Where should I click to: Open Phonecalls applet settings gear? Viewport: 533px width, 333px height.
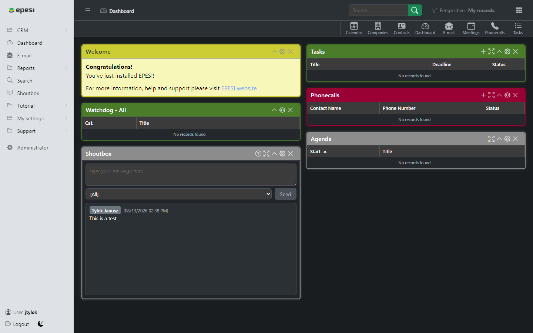pyautogui.click(x=507, y=95)
